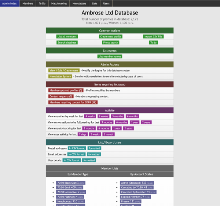The image size is (220, 206).
Task: Open Members requiring contact for GDPR (58)
Action: pyautogui.click(x=73, y=103)
